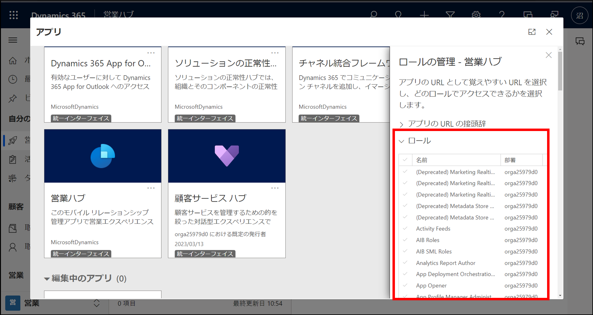Click the contact person icon in sidebar
The height and width of the screenshot is (315, 593).
point(13,247)
